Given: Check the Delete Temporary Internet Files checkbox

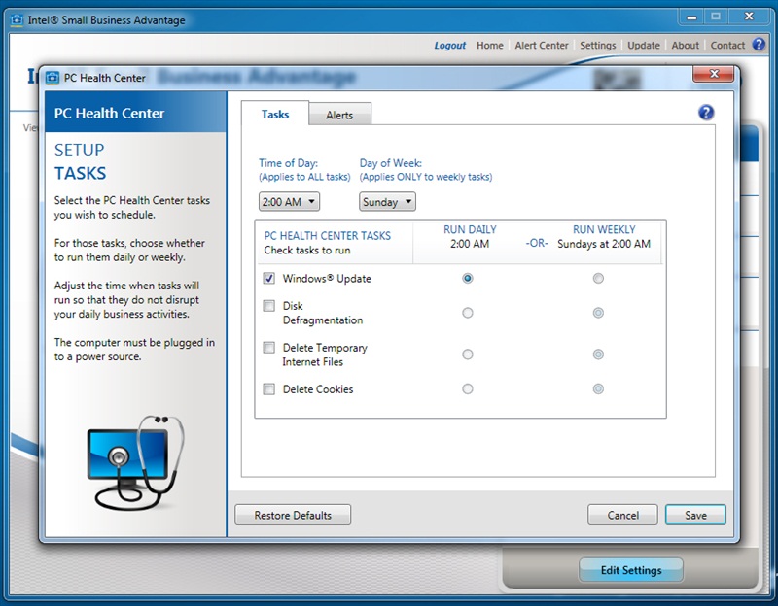Looking at the screenshot, I should click(269, 348).
